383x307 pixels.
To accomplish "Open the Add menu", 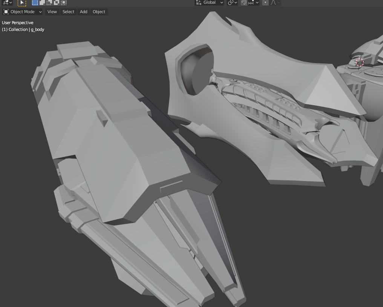I will point(84,12).
